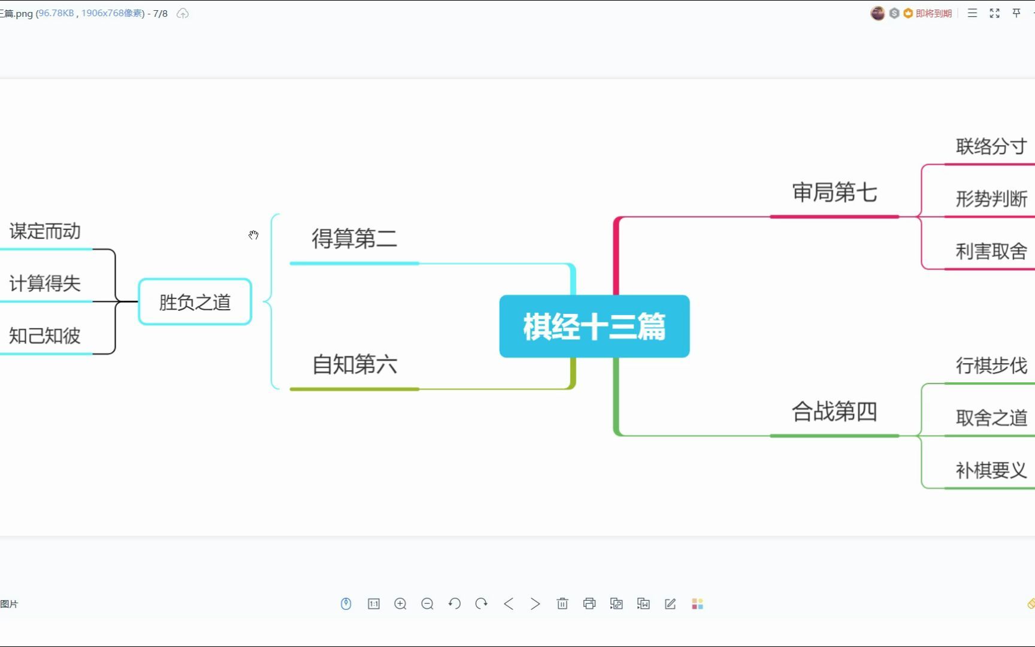Pin the viewer window on top
The height and width of the screenshot is (647, 1035).
click(x=1016, y=13)
